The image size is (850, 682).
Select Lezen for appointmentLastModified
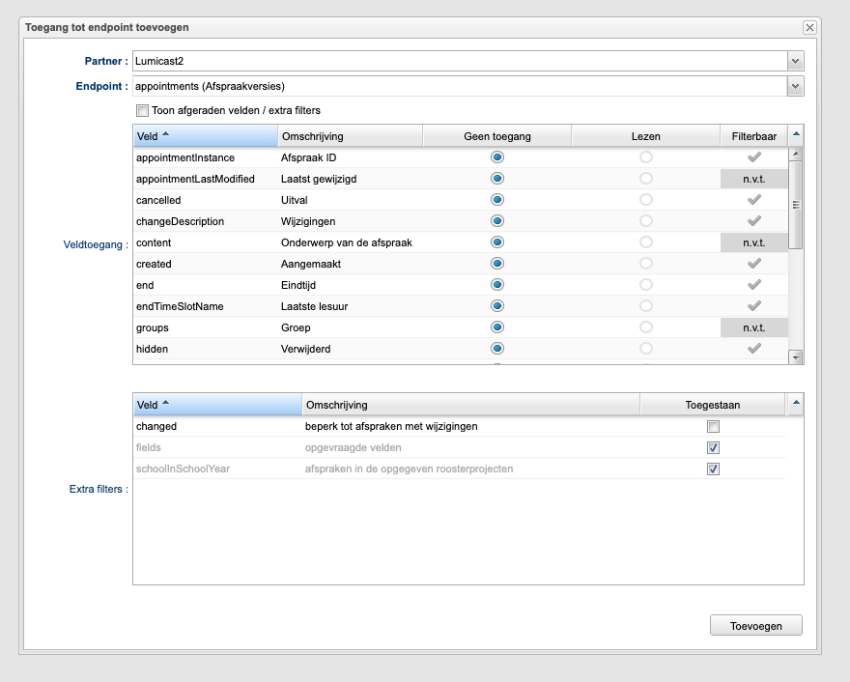point(645,179)
